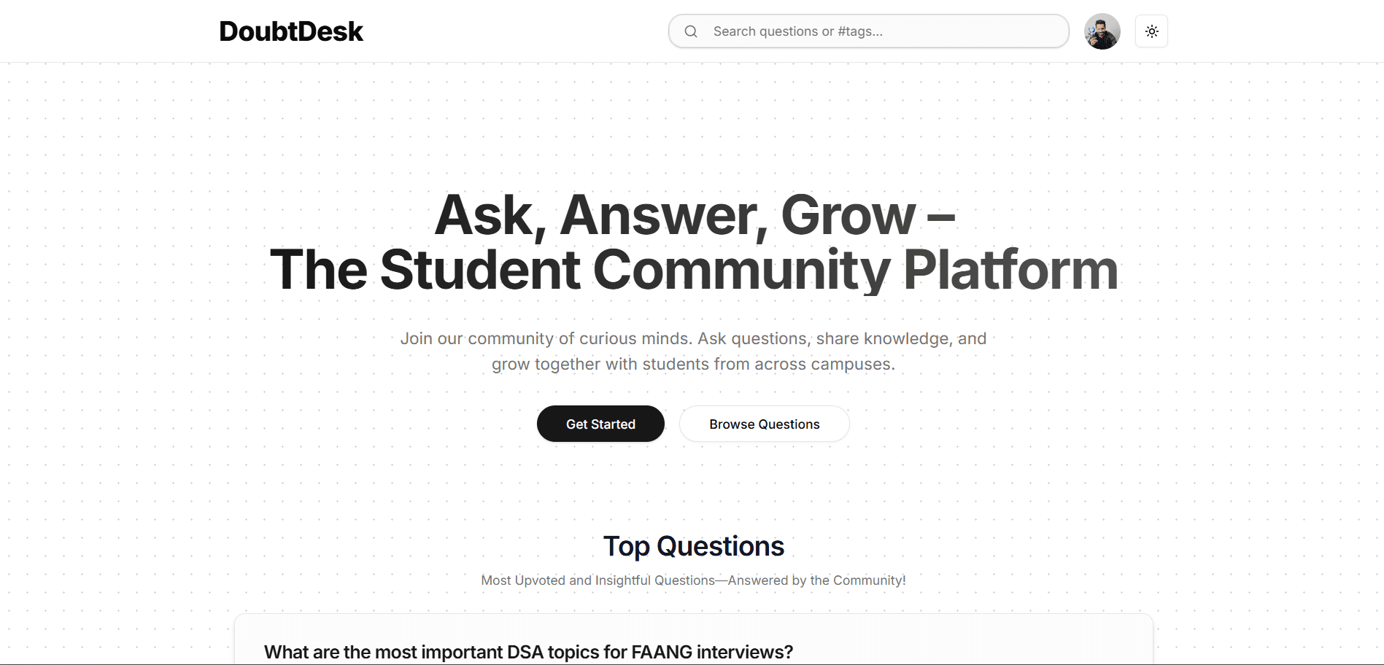Click the word 'Questions' in Top Questions heading
This screenshot has width=1384, height=665.
720,546
